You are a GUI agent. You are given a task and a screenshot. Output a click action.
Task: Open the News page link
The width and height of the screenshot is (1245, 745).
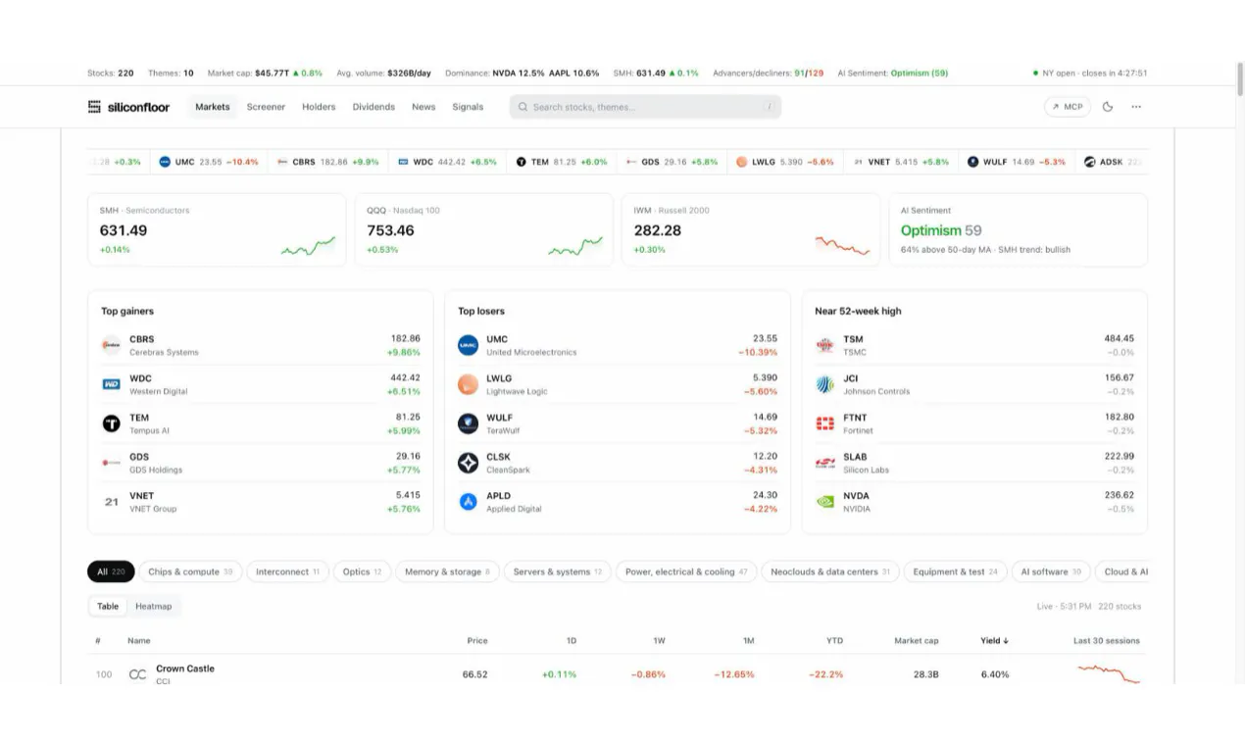(x=423, y=107)
